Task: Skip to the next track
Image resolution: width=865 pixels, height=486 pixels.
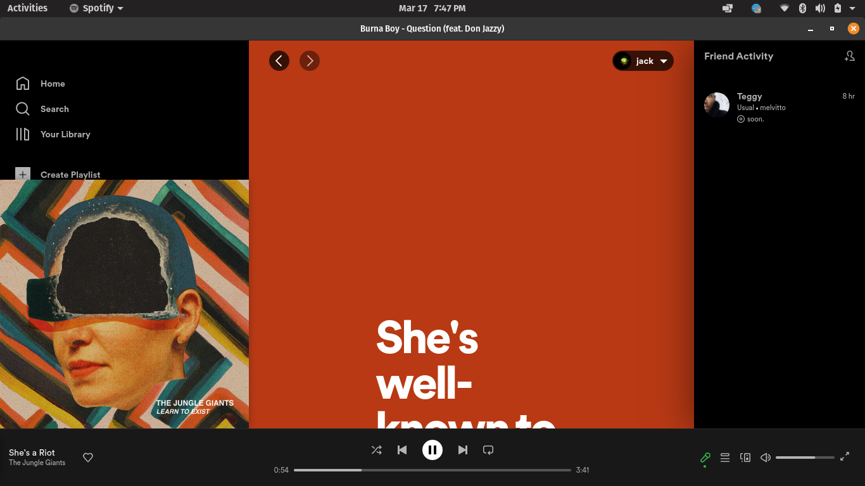Action: tap(463, 450)
